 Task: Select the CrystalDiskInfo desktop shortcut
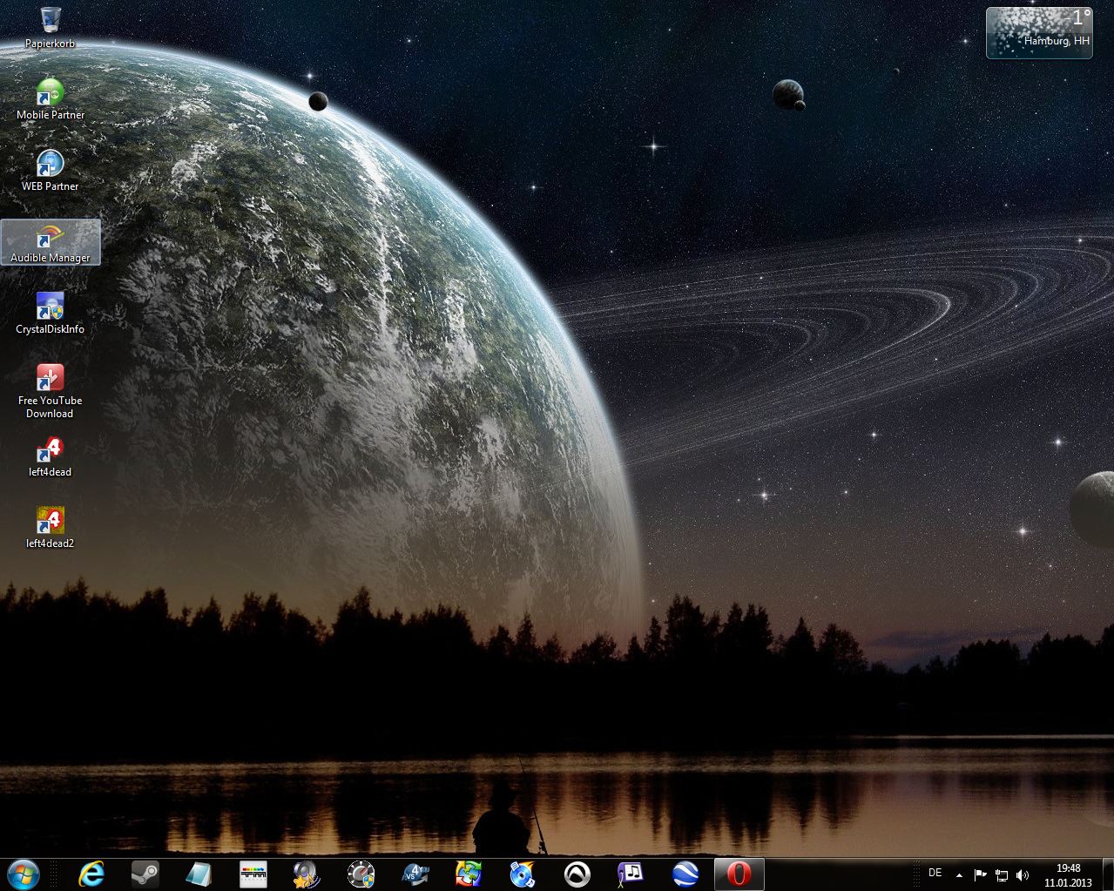pyautogui.click(x=51, y=314)
